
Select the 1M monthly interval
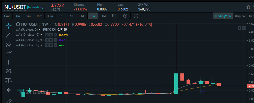click(x=103, y=16)
